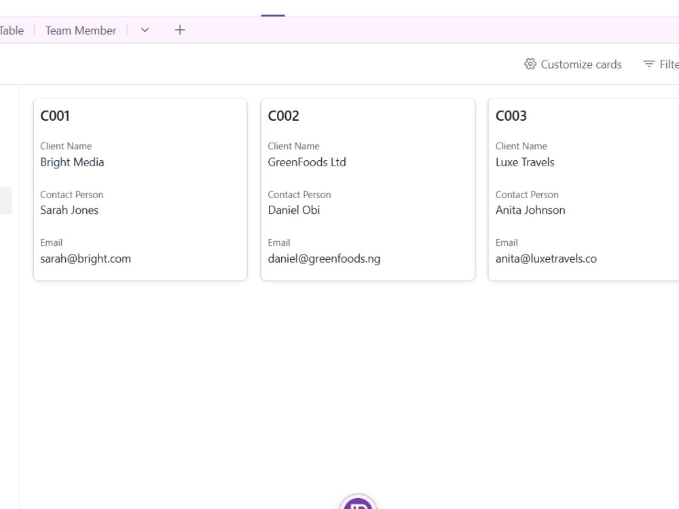Open the C002 card title
This screenshot has height=509, width=679.
(x=283, y=116)
